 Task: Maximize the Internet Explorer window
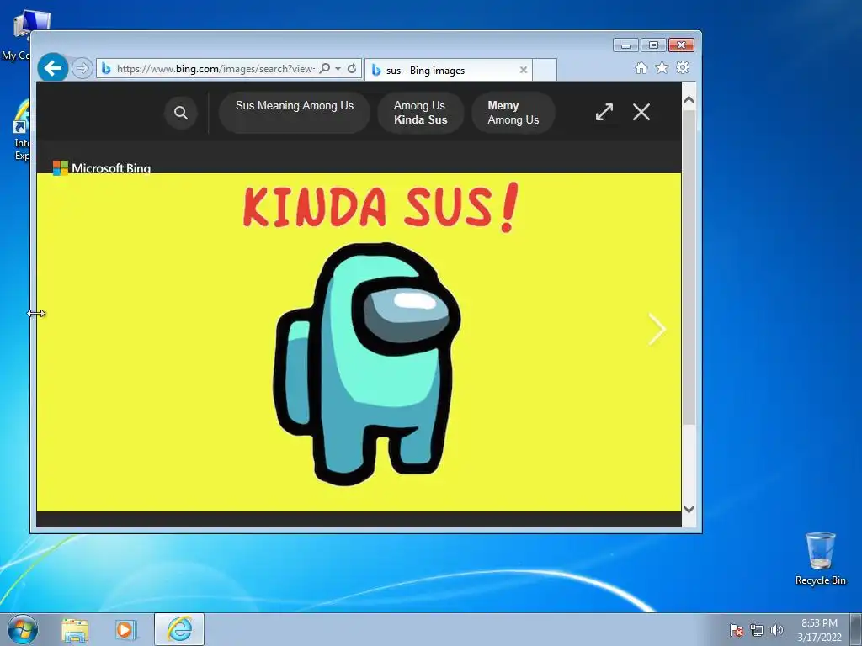pos(653,45)
